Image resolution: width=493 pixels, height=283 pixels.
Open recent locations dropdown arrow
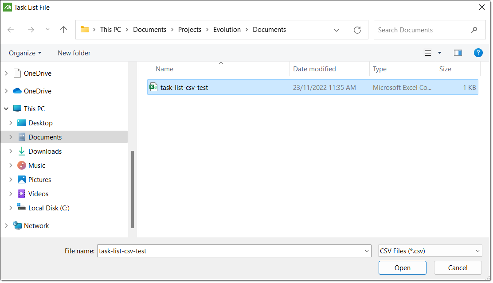tap(47, 30)
